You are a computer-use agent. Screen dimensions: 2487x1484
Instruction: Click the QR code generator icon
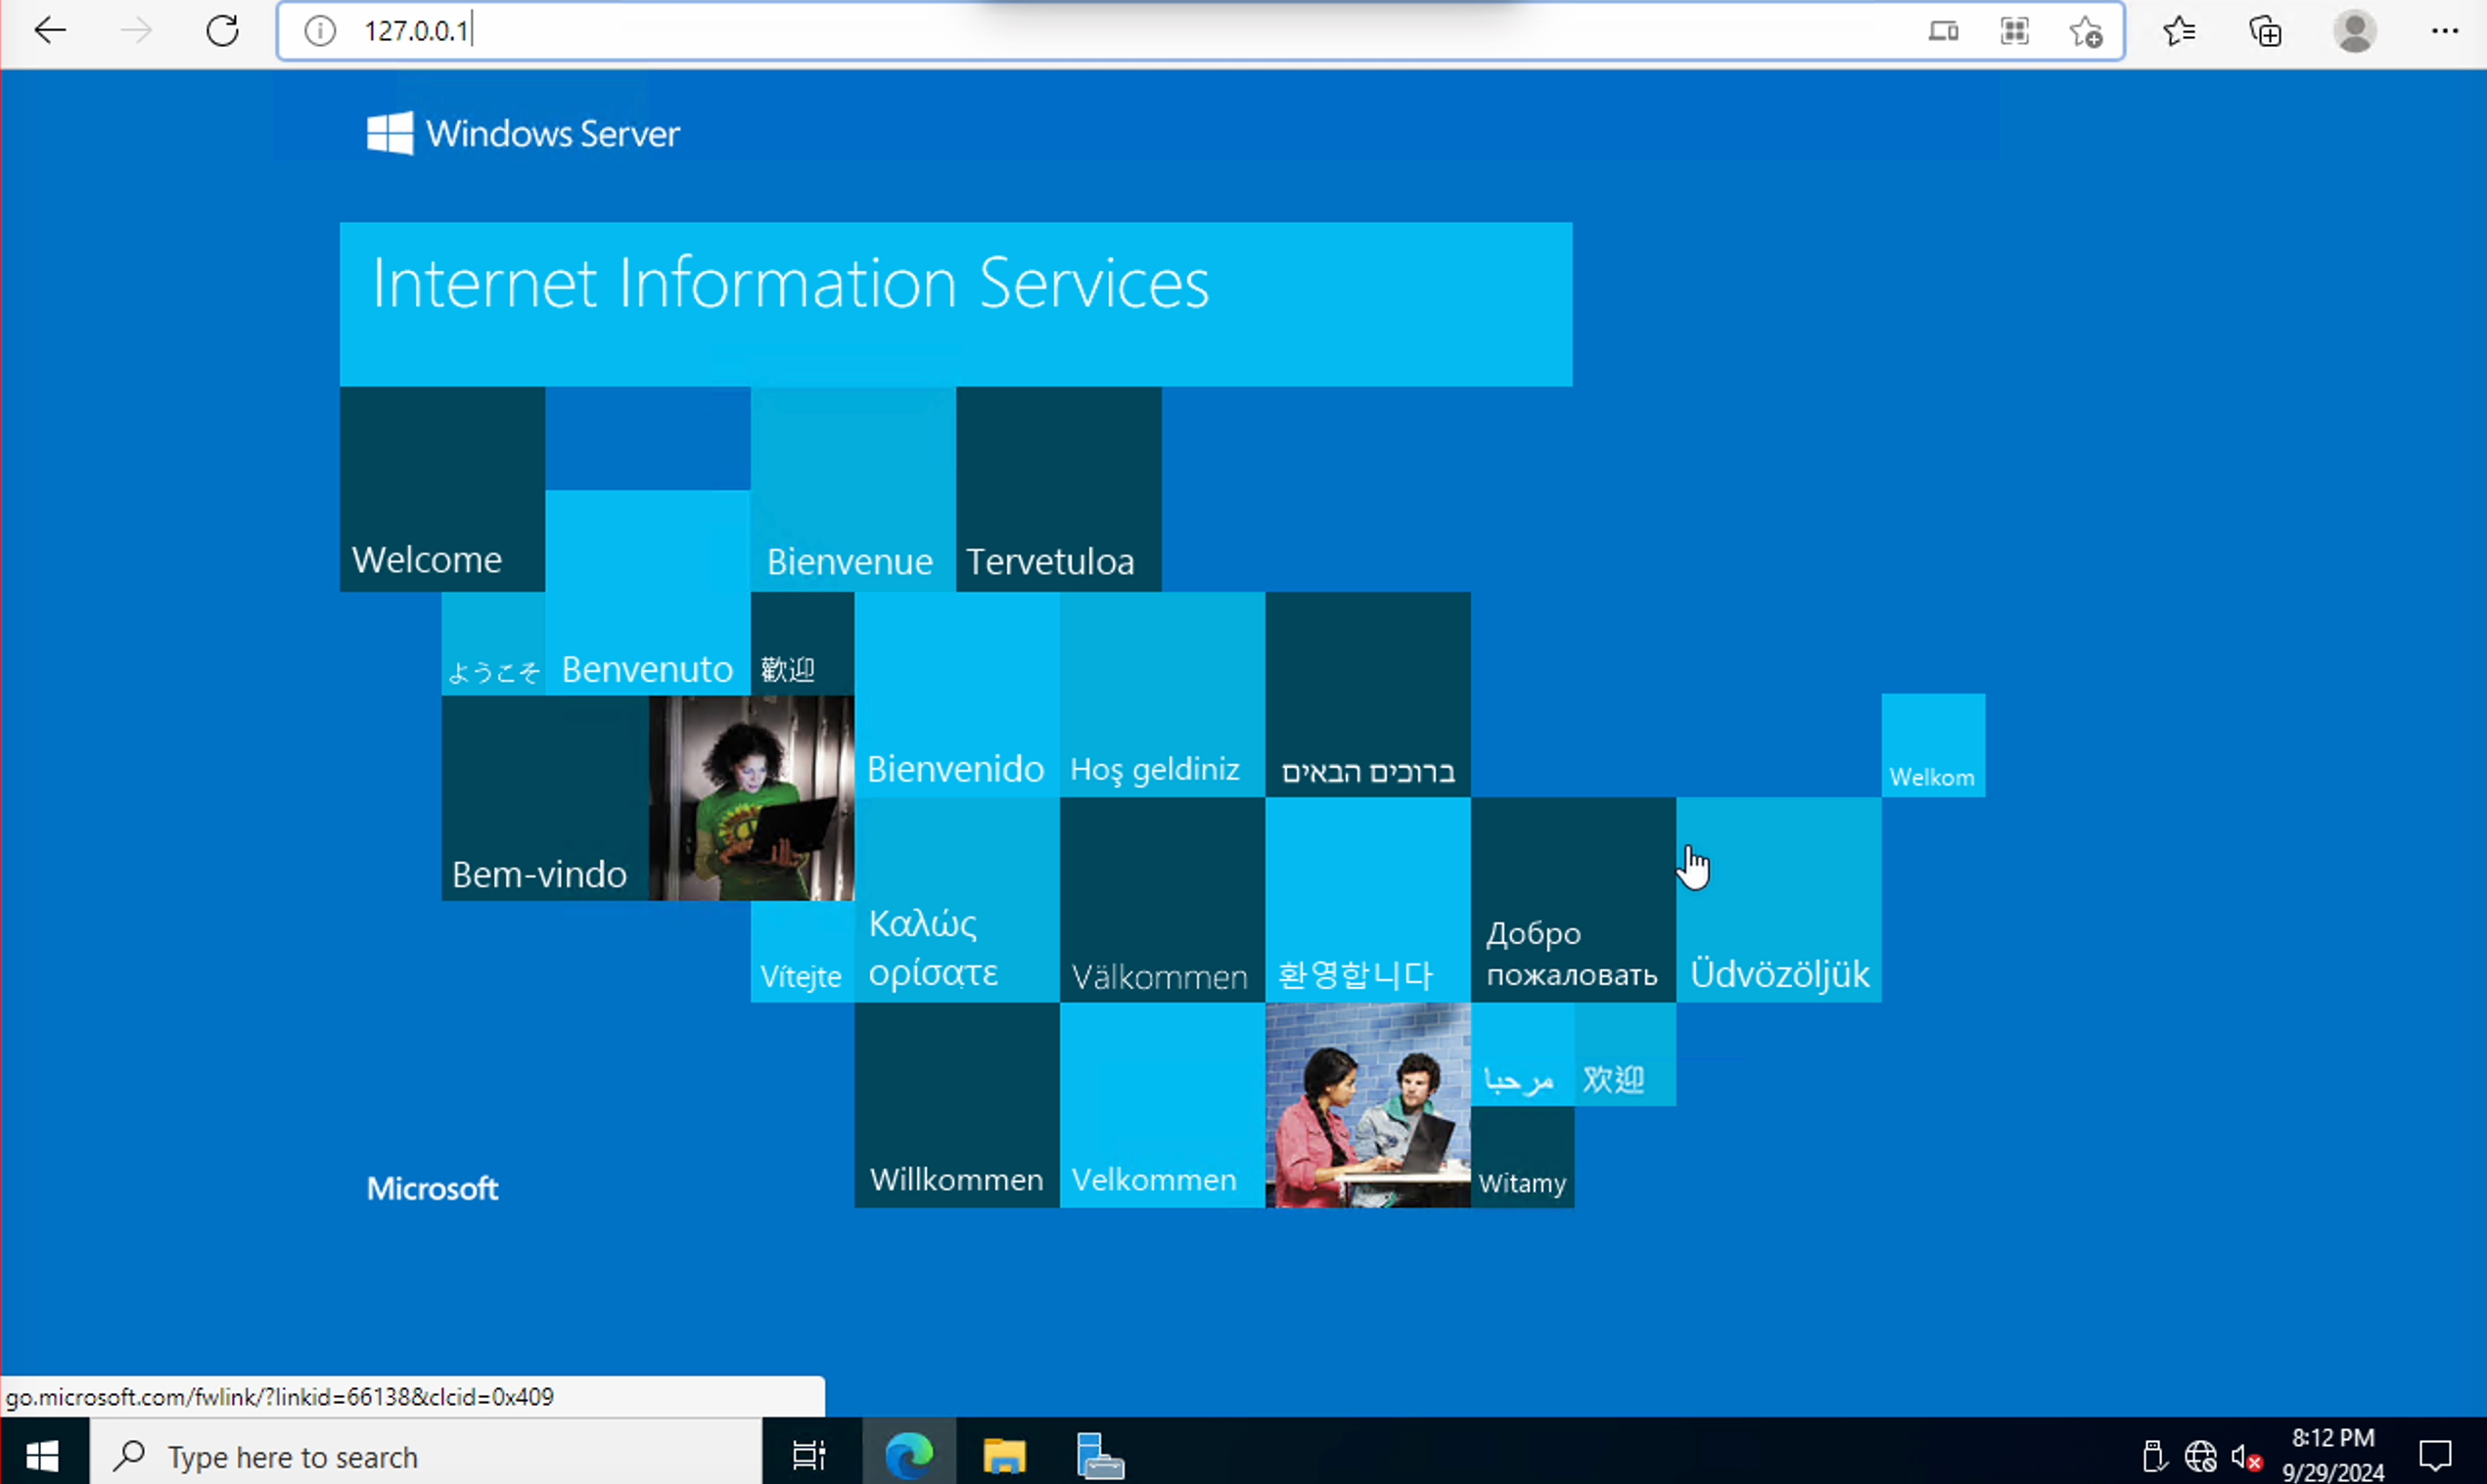(x=2015, y=31)
